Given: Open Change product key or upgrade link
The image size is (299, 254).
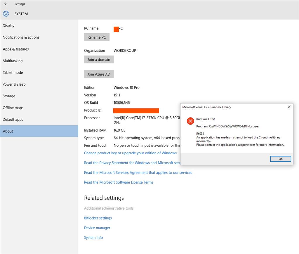Looking at the screenshot, I should point(130,153).
